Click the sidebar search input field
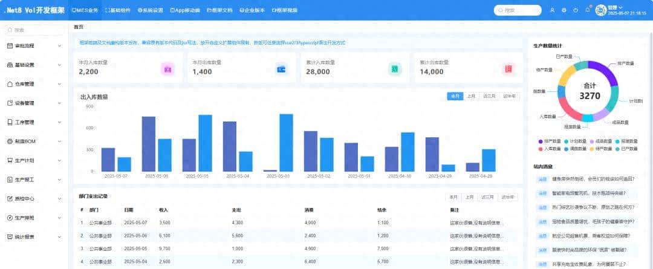The height and width of the screenshot is (269, 653). (35, 30)
